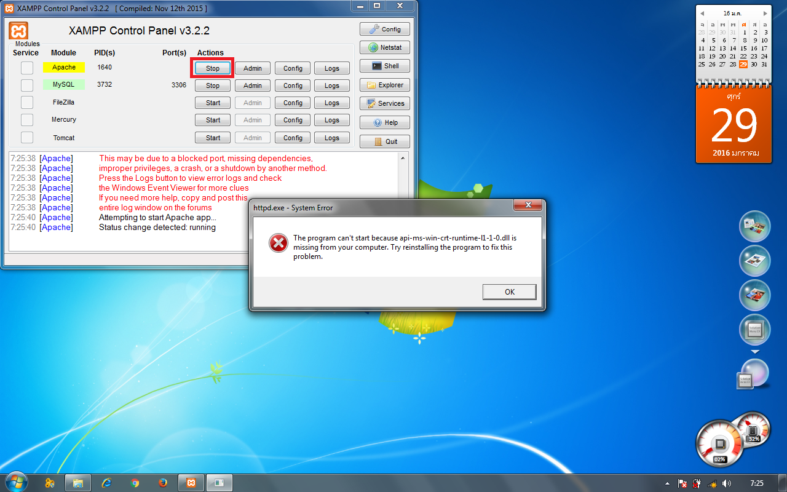This screenshot has width=787, height=492.
Task: Close the httpd.exe System Error dialog
Action: [x=527, y=205]
